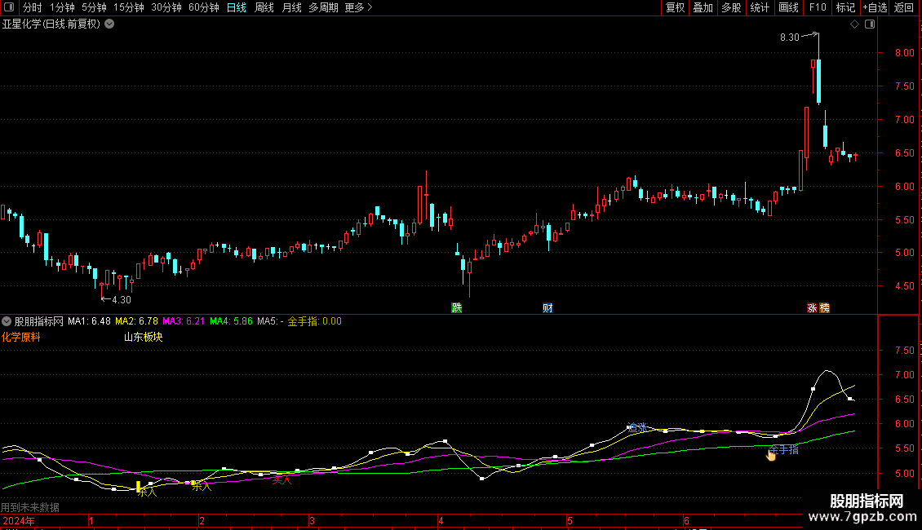Select the 金手指: 0.00 readout

pyautogui.click(x=315, y=321)
